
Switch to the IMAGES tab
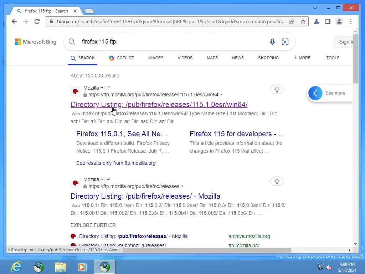[156, 58]
